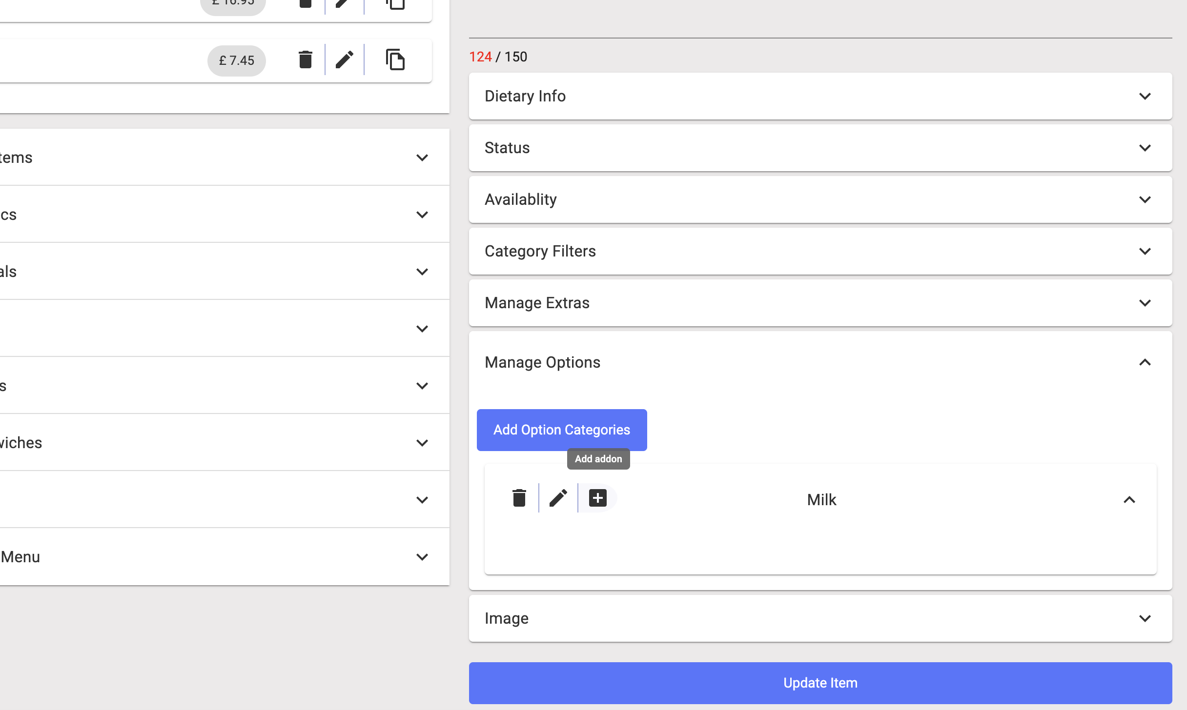Viewport: 1187px width, 710px height.
Task: Collapse the Manage Options section
Action: [1145, 362]
